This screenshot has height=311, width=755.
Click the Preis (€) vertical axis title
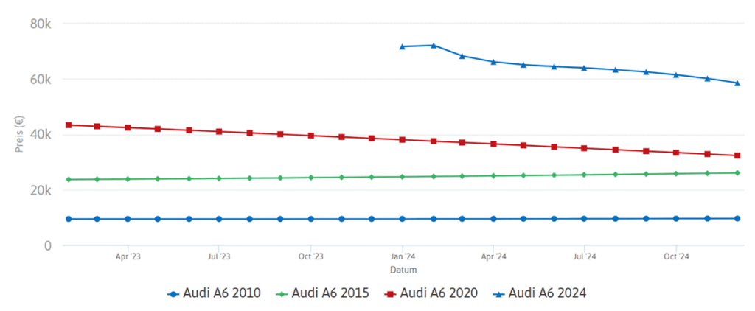20,134
